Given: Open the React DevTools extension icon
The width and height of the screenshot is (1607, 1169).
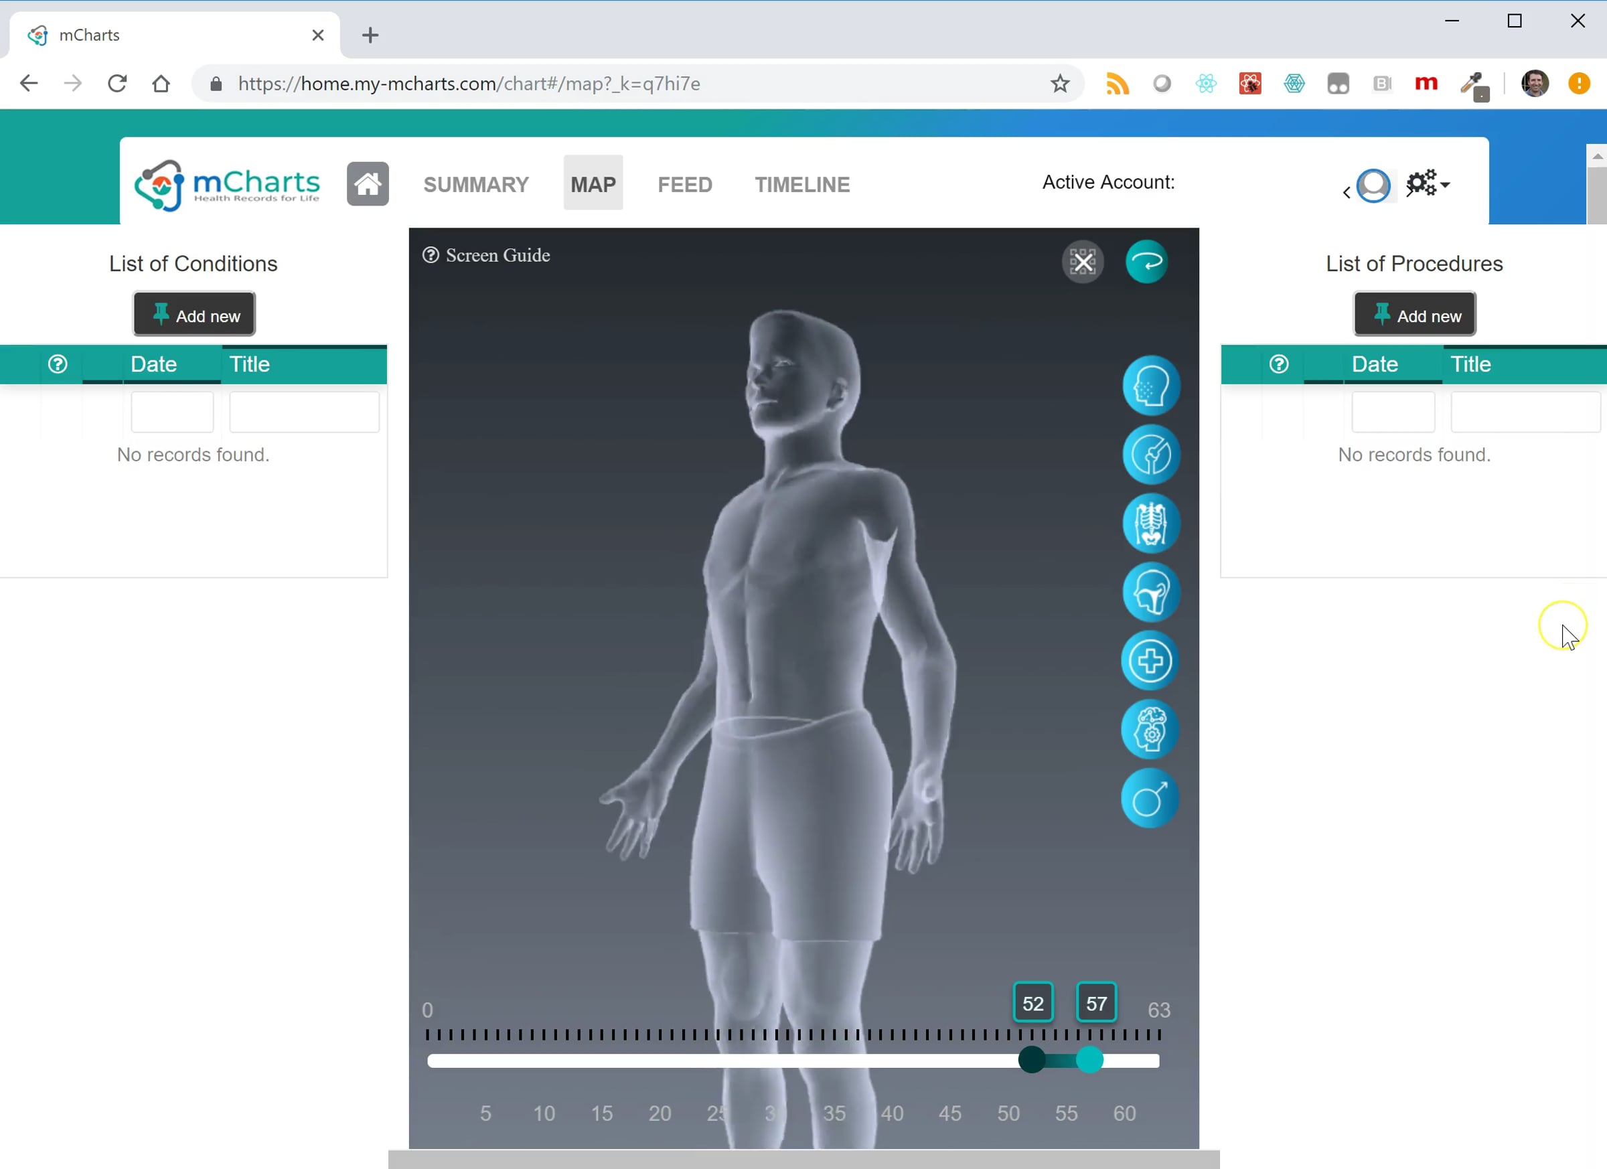Looking at the screenshot, I should click(1206, 84).
